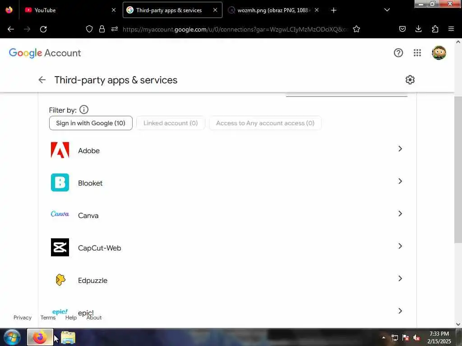This screenshot has height=346, width=462.
Task: Switch to Third-party apps & services tab
Action: (172, 10)
